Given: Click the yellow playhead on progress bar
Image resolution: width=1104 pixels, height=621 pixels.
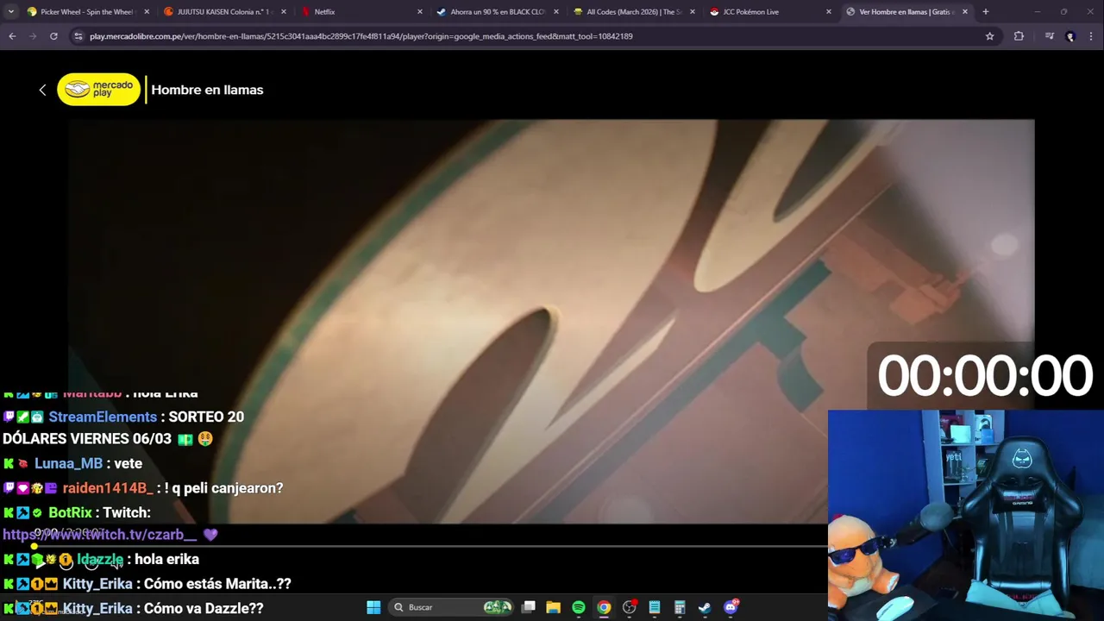Looking at the screenshot, I should [x=34, y=546].
